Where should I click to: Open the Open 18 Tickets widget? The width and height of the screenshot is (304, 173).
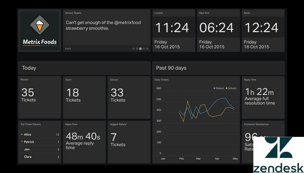click(84, 97)
